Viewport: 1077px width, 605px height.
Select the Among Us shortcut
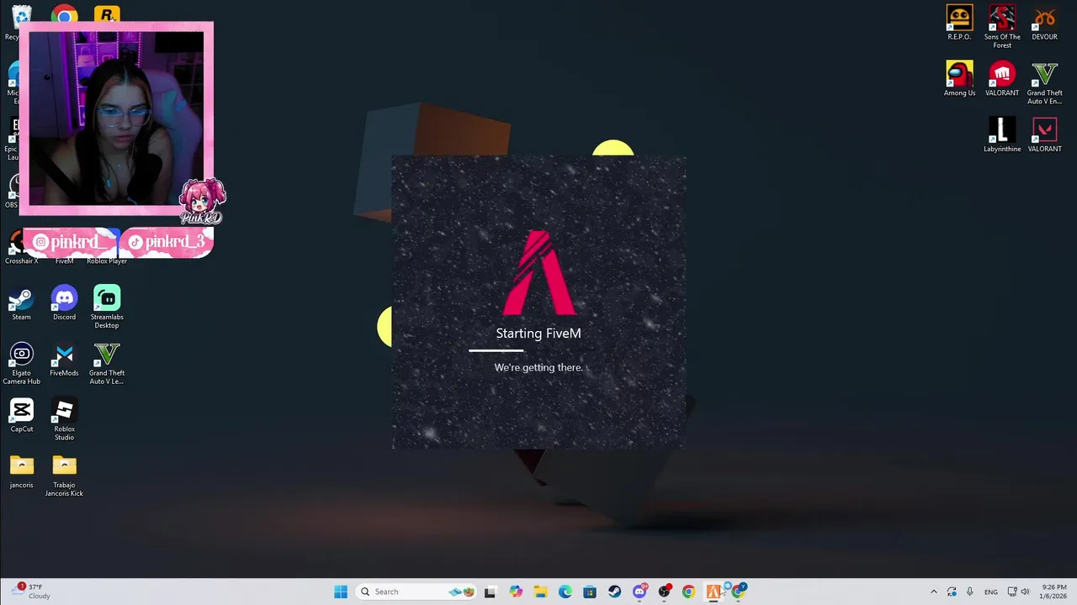click(959, 80)
